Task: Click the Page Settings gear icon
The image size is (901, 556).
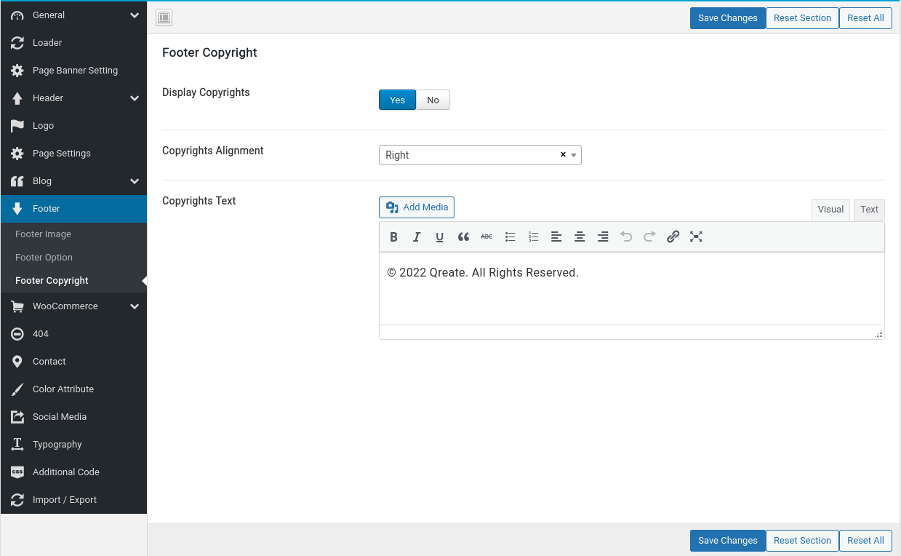Action: pyautogui.click(x=17, y=154)
